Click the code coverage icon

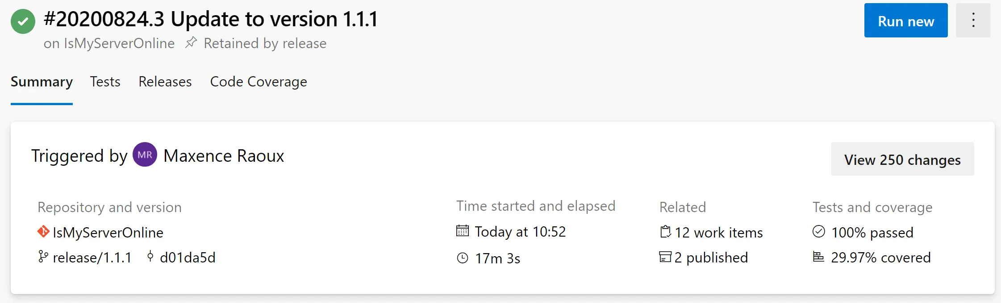click(x=818, y=257)
